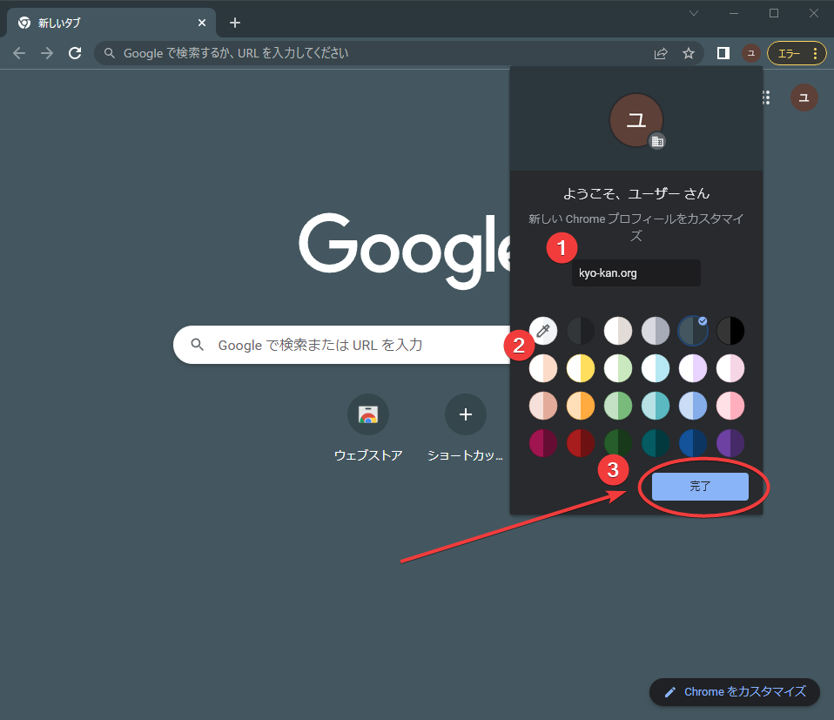Open the エラー menu button
The height and width of the screenshot is (720, 834).
click(797, 53)
